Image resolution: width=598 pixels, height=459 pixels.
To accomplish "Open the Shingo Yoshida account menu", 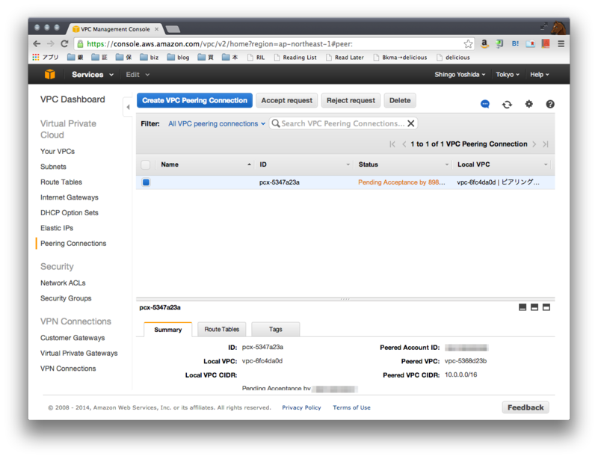I will [460, 75].
